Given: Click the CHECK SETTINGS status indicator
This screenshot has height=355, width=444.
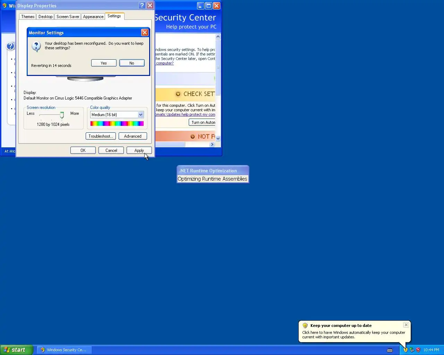Looking at the screenshot, I should click(x=178, y=94).
